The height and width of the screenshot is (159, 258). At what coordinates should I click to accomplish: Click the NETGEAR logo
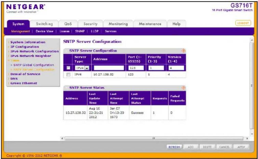[26, 7]
